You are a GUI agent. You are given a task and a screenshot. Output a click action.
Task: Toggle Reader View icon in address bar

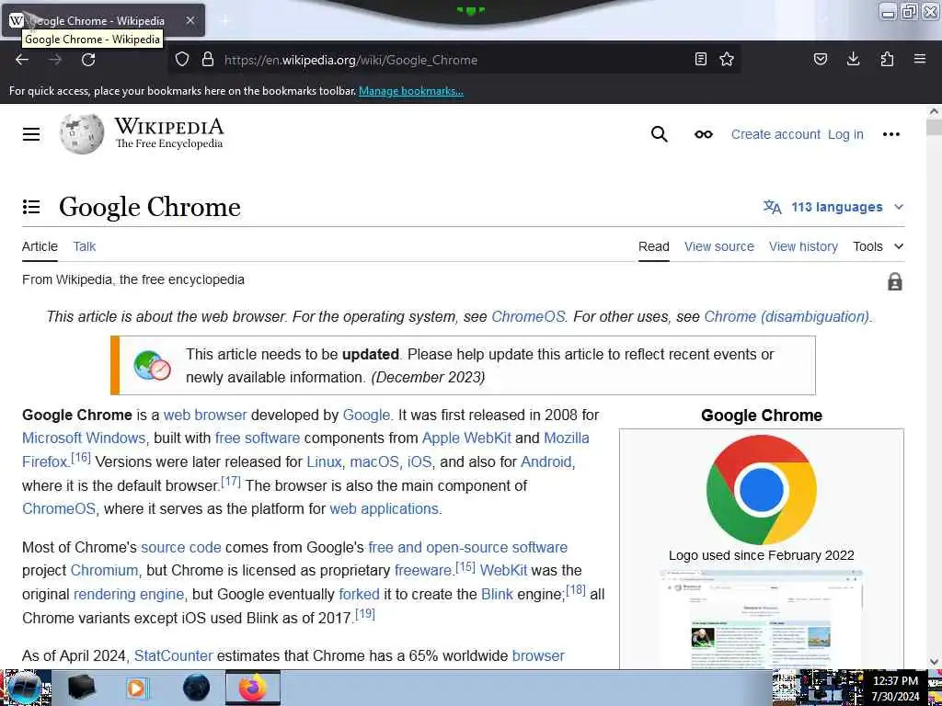(x=700, y=59)
